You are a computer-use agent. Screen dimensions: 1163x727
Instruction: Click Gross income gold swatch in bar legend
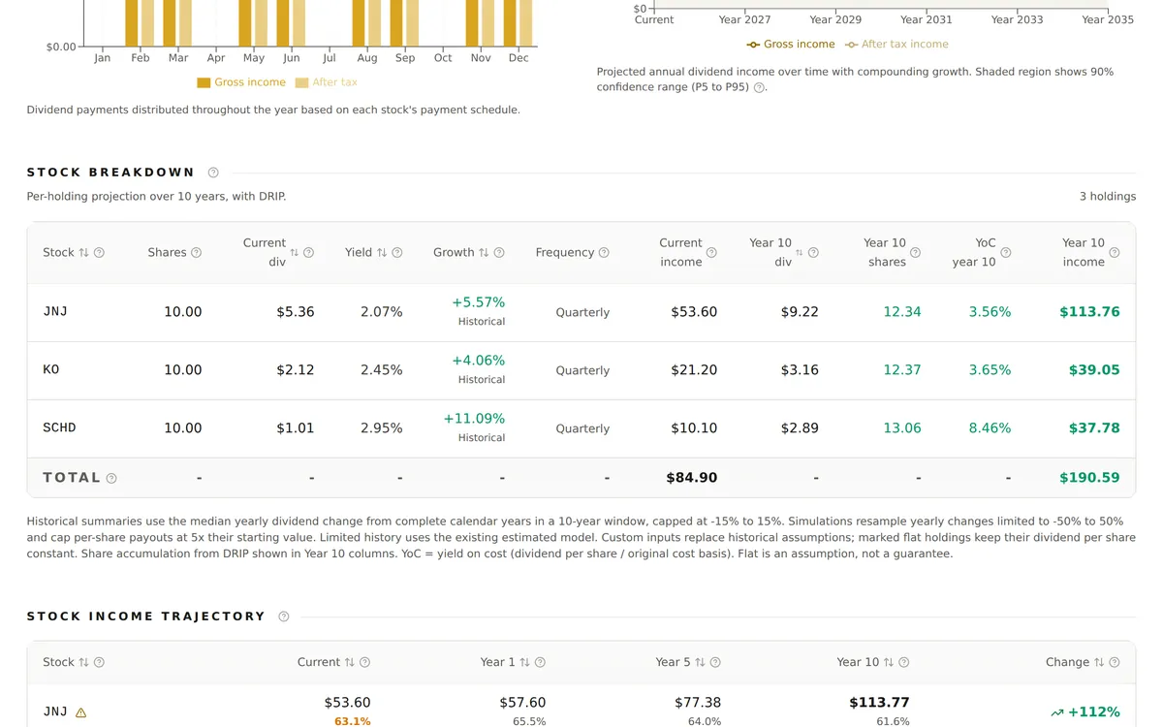204,83
